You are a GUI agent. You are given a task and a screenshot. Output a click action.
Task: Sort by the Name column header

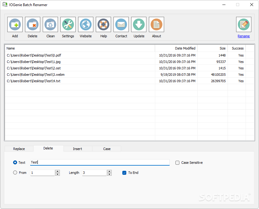pyautogui.click(x=80, y=48)
